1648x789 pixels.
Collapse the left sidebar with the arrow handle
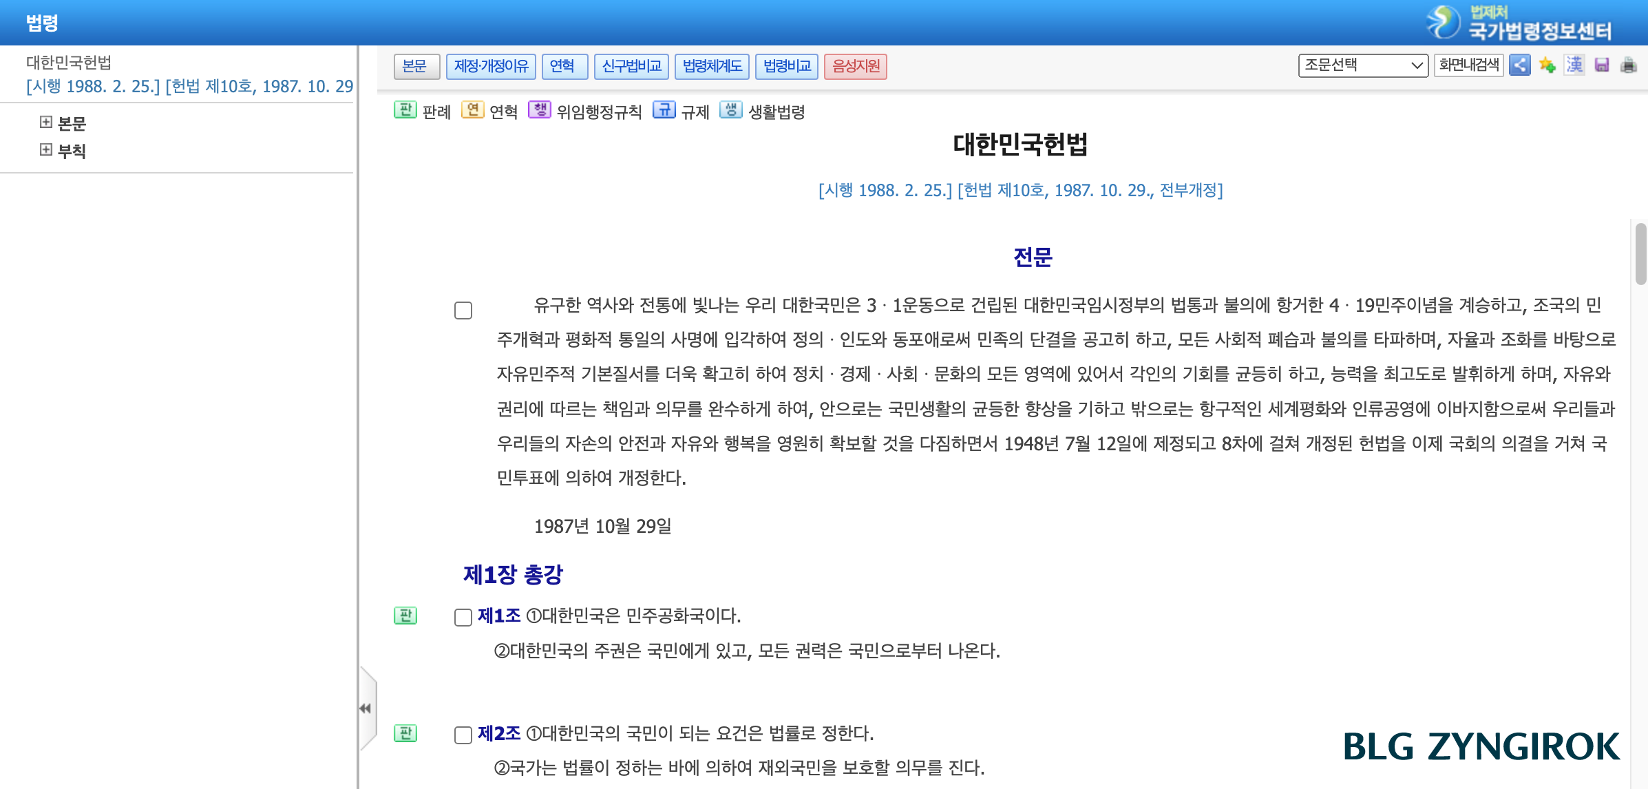point(366,709)
